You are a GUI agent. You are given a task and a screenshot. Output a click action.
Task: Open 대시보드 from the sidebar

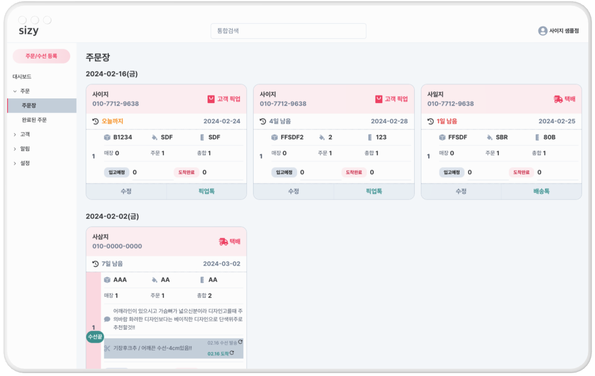(22, 77)
